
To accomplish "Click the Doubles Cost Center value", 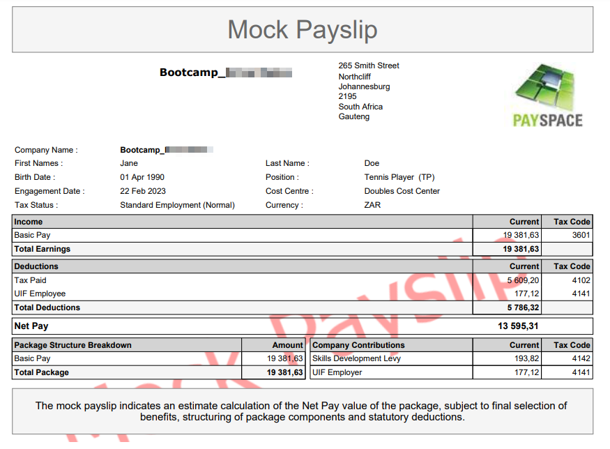I will coord(402,191).
